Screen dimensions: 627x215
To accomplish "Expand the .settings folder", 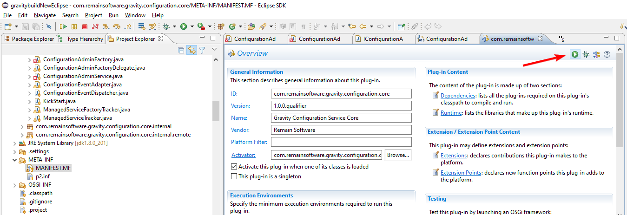I will click(x=14, y=151).
